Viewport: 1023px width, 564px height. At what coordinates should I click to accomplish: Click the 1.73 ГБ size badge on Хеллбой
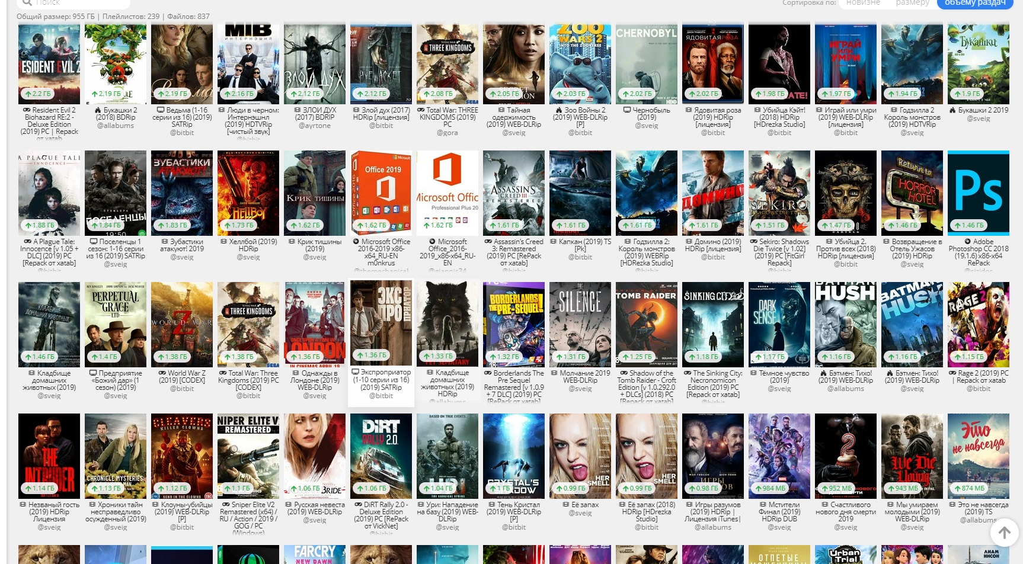coord(238,225)
